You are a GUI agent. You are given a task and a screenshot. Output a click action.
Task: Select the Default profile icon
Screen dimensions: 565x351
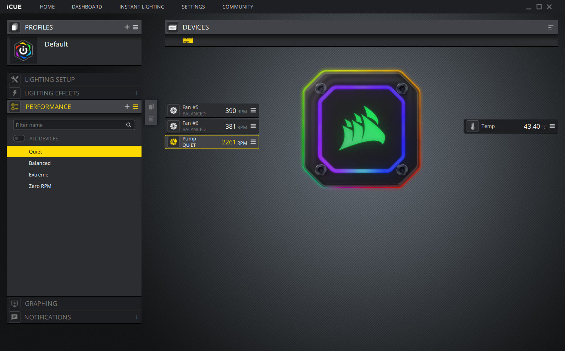23,50
